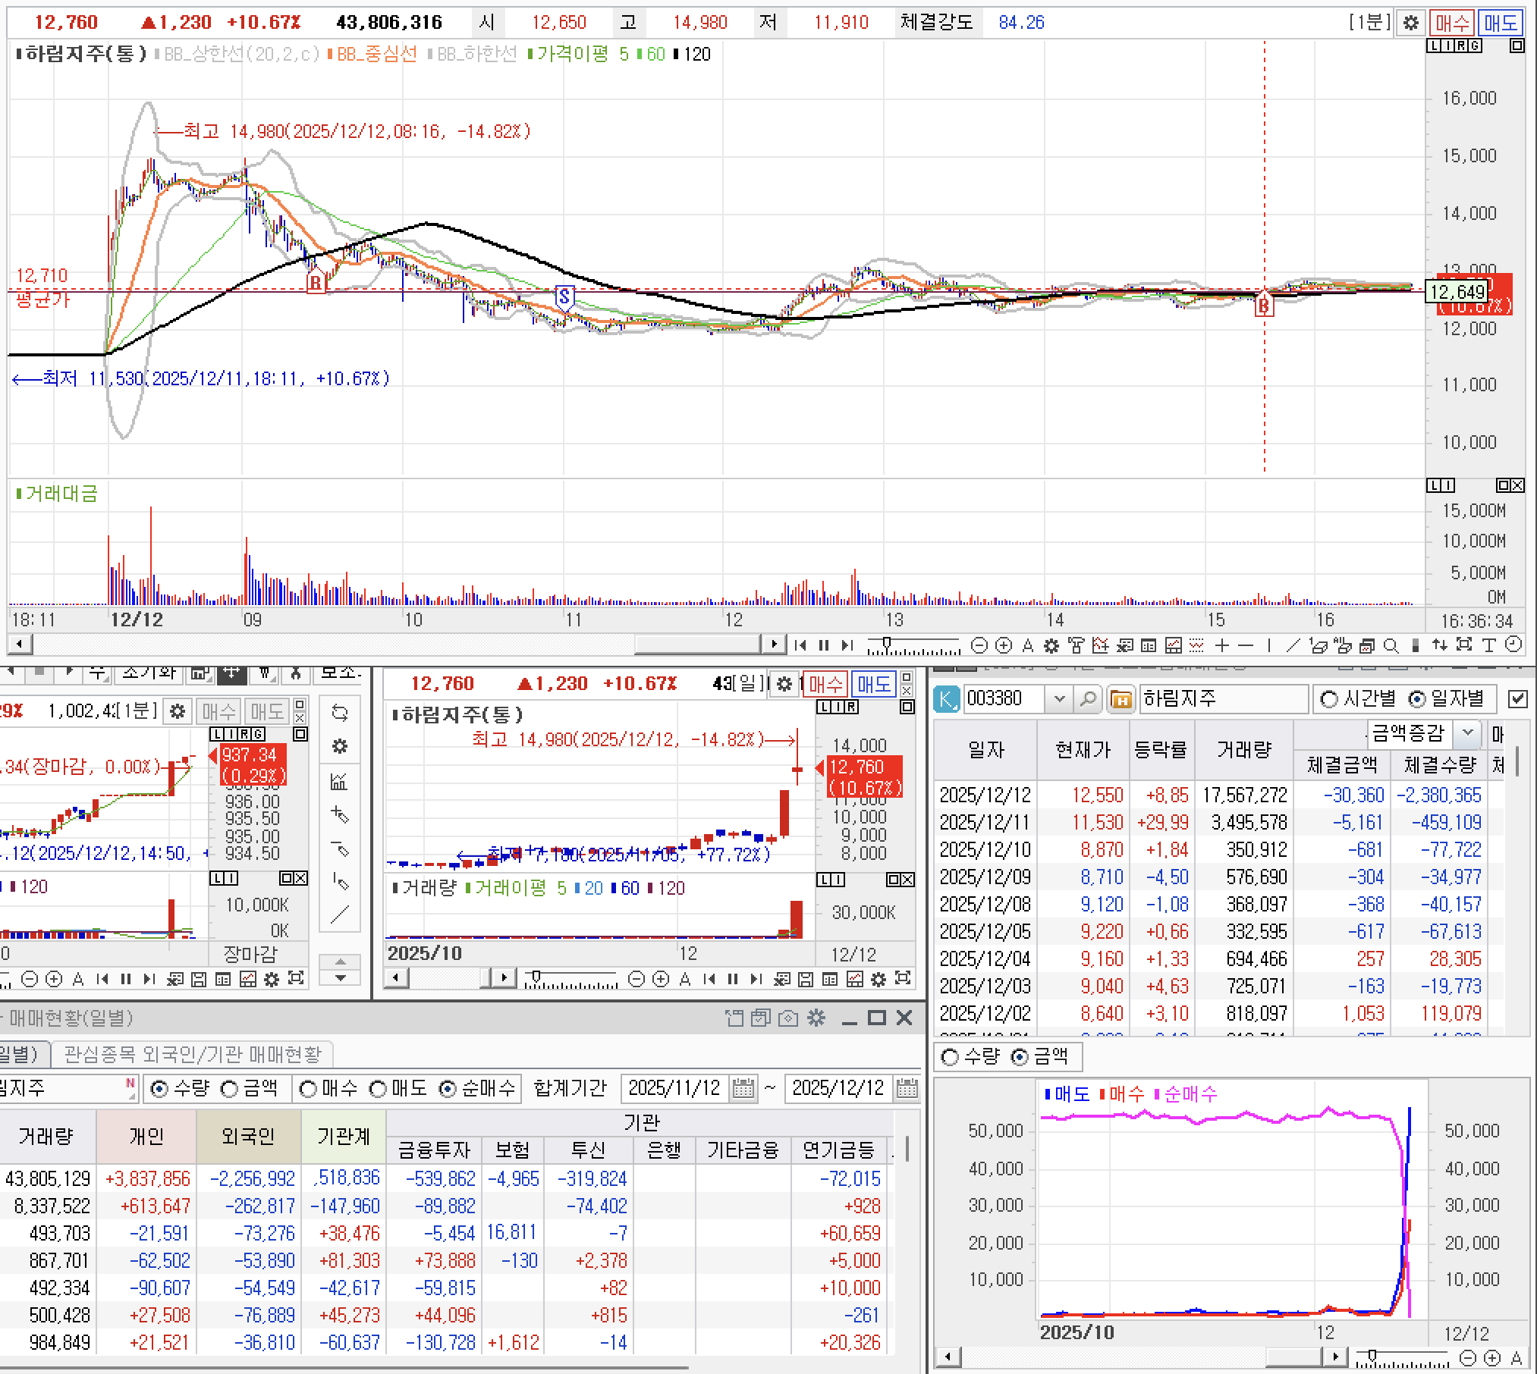Switch to 관심종목 외국인/기관 매매현황 tab
This screenshot has width=1537, height=1374.
(193, 1053)
